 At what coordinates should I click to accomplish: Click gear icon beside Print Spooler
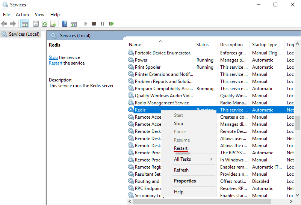pyautogui.click(x=131, y=67)
